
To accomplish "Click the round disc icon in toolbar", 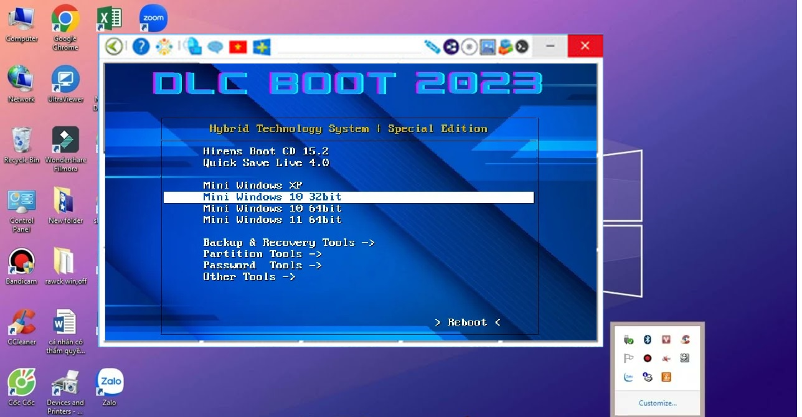I will [x=469, y=47].
